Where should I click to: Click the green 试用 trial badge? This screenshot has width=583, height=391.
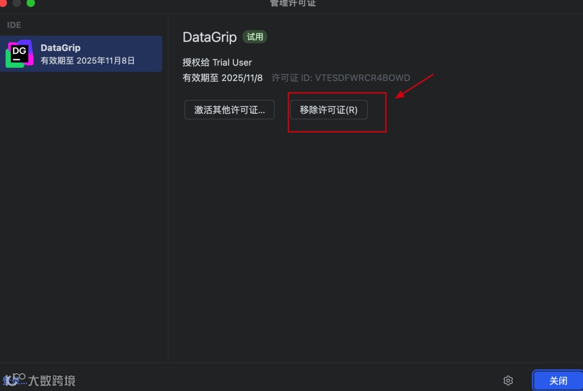pyautogui.click(x=255, y=37)
